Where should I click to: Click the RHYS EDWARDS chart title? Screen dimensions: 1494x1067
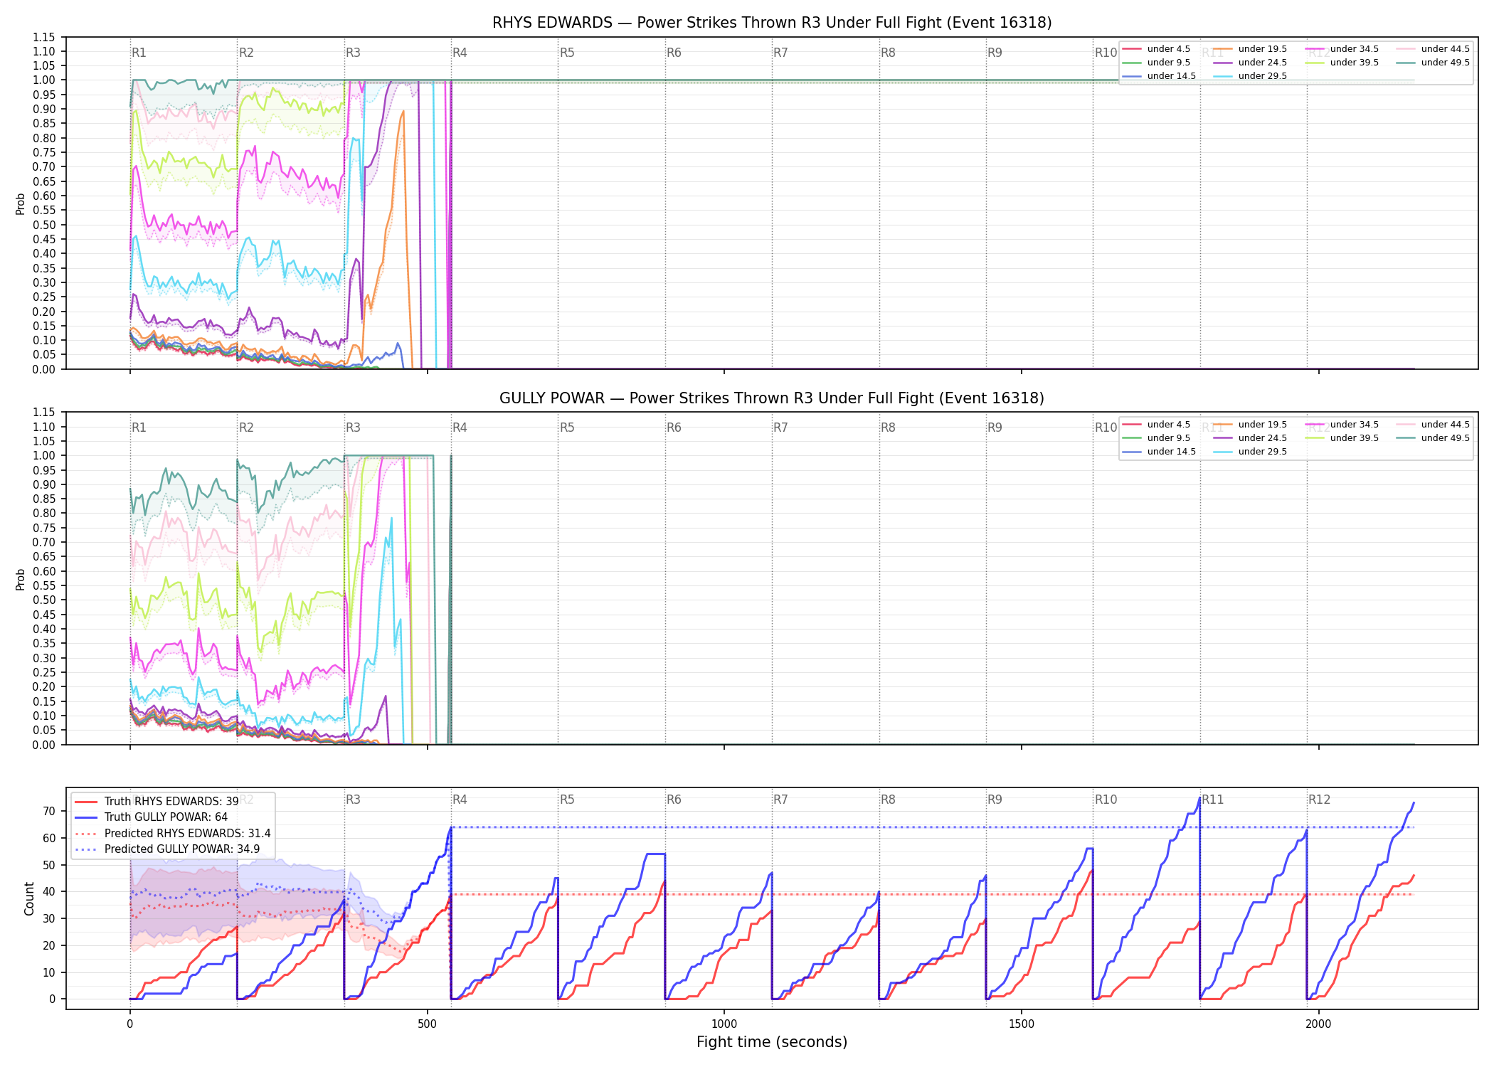tap(772, 23)
